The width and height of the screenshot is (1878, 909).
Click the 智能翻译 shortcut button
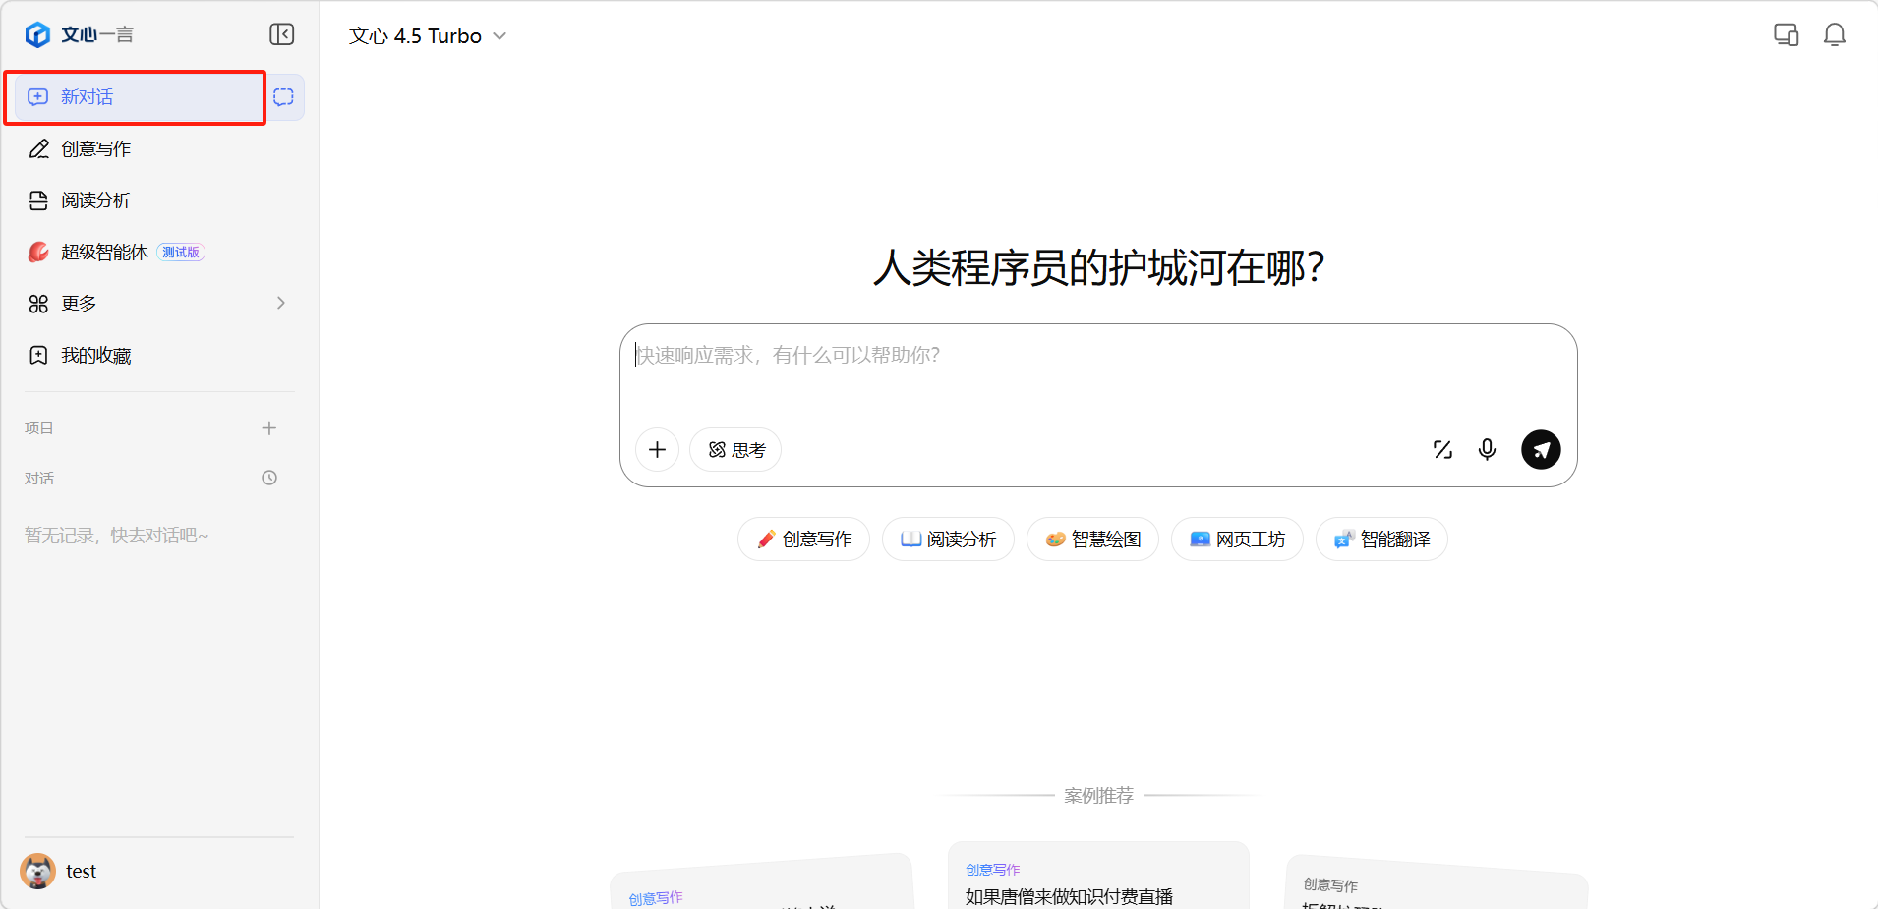1381,540
